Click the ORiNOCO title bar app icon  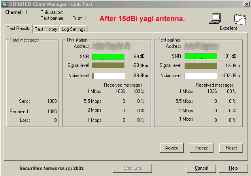pos(4,4)
